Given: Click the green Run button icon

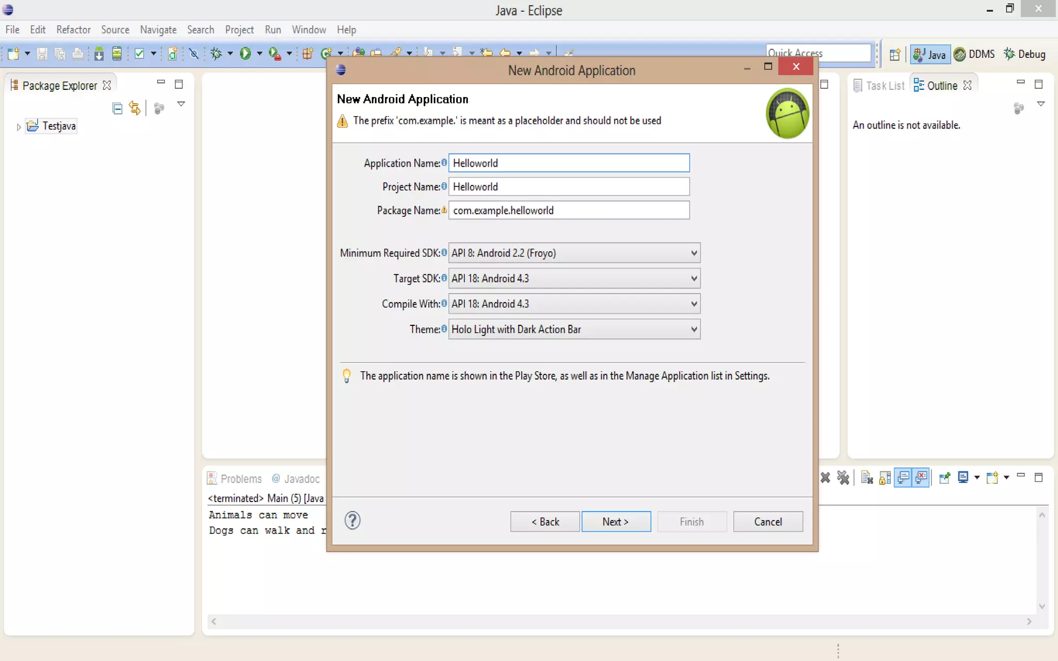Looking at the screenshot, I should pos(245,53).
